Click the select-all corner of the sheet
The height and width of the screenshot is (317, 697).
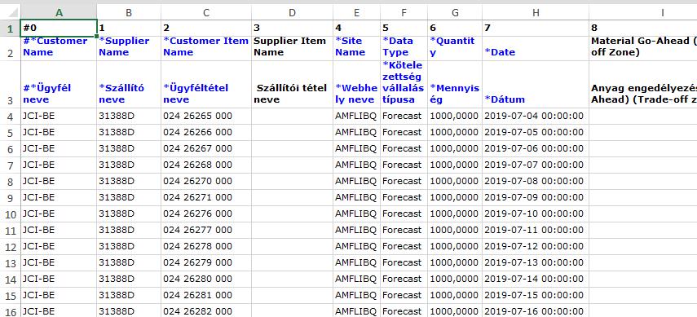click(10, 12)
